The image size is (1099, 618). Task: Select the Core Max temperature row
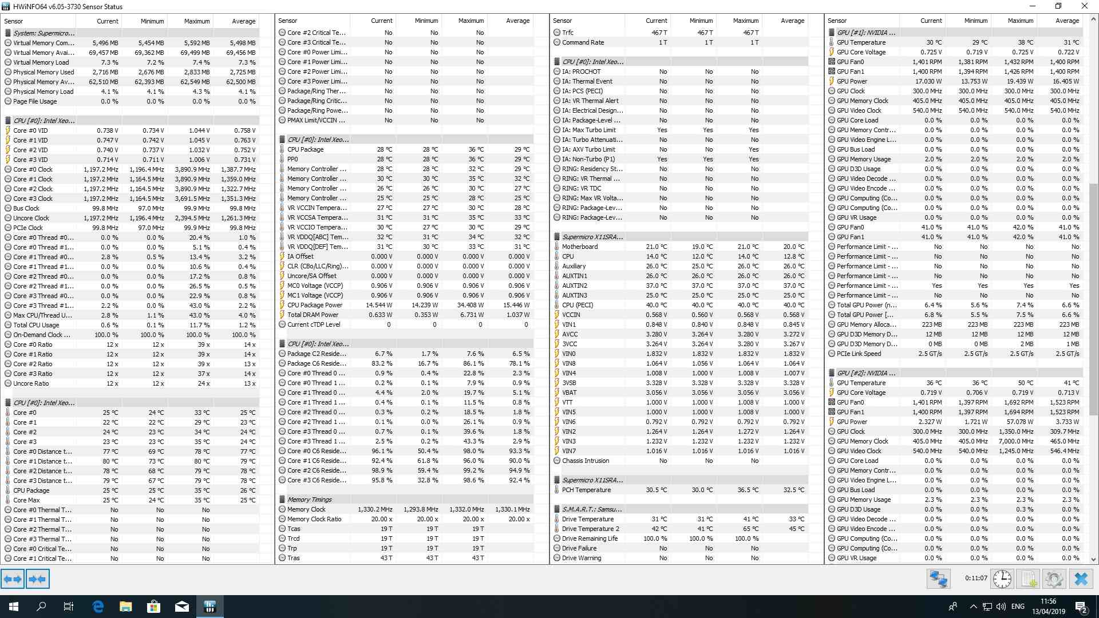(x=131, y=500)
